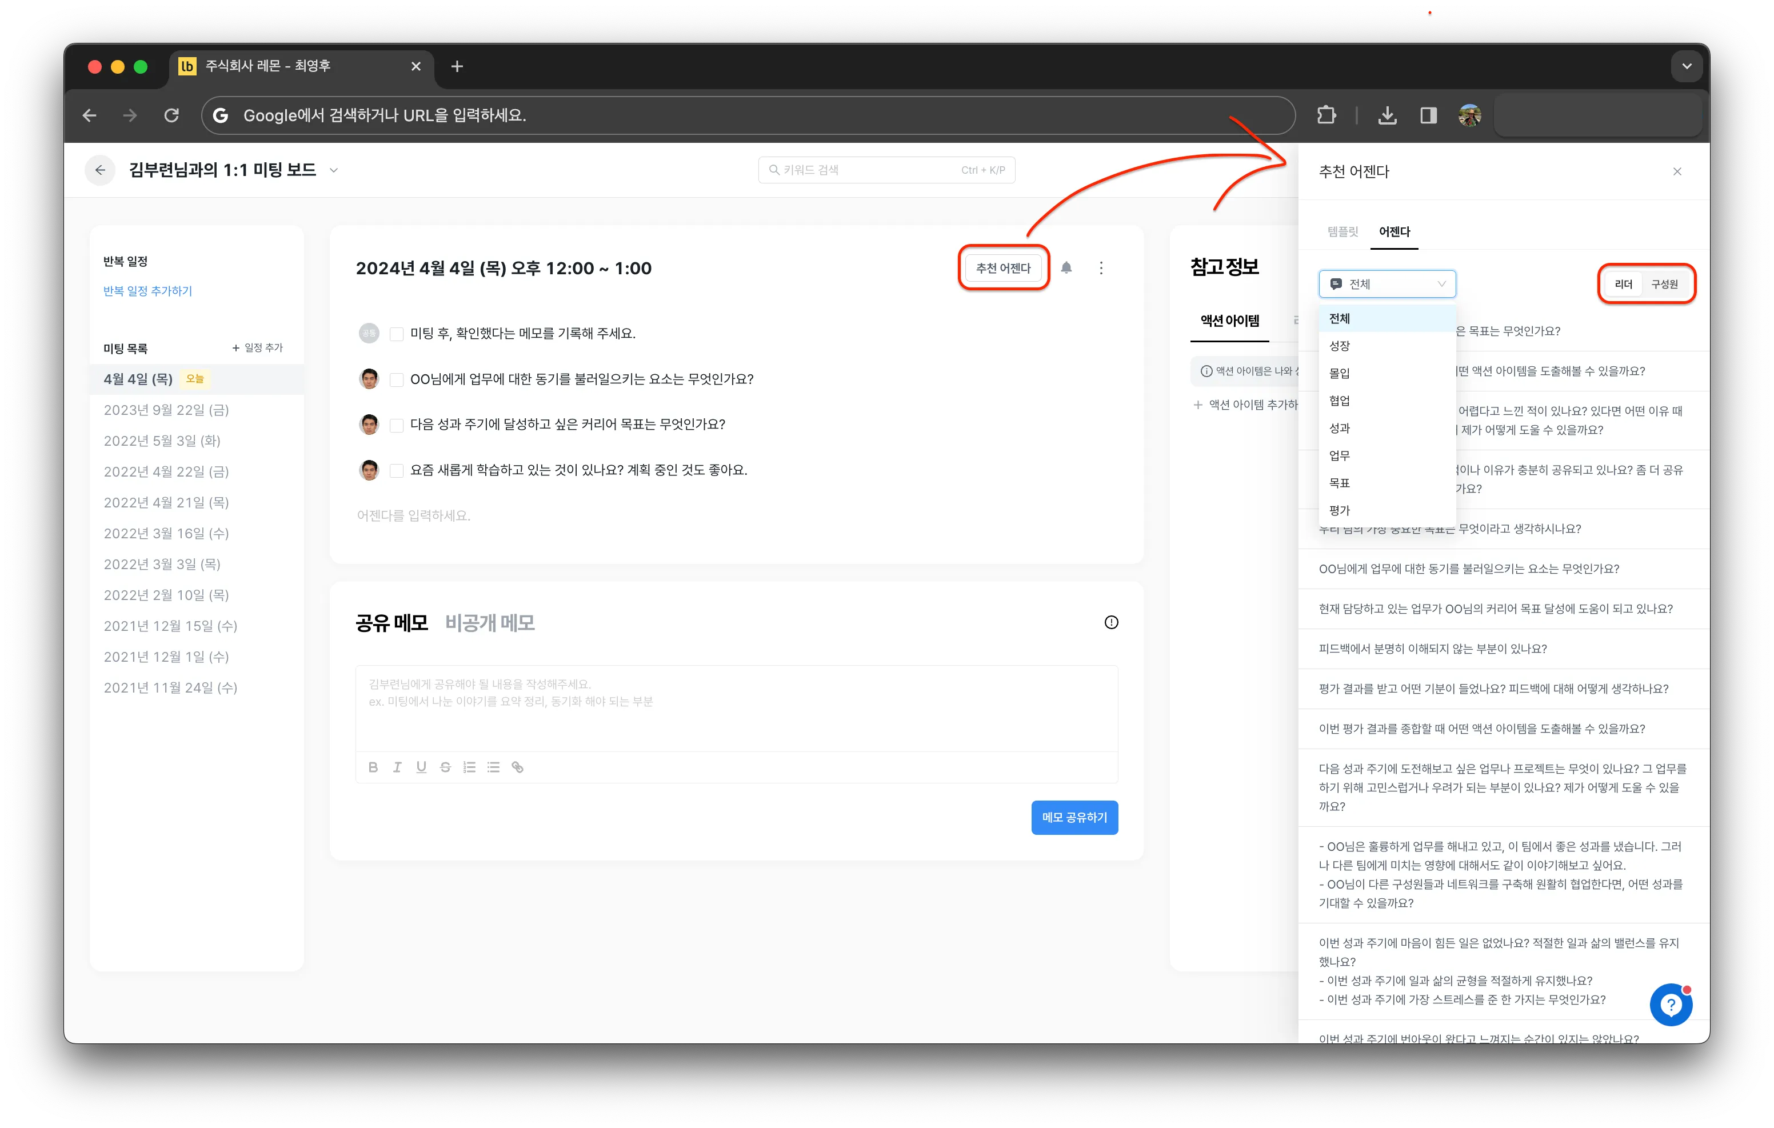Insert link in memo editor
The width and height of the screenshot is (1774, 1128).
click(x=517, y=767)
